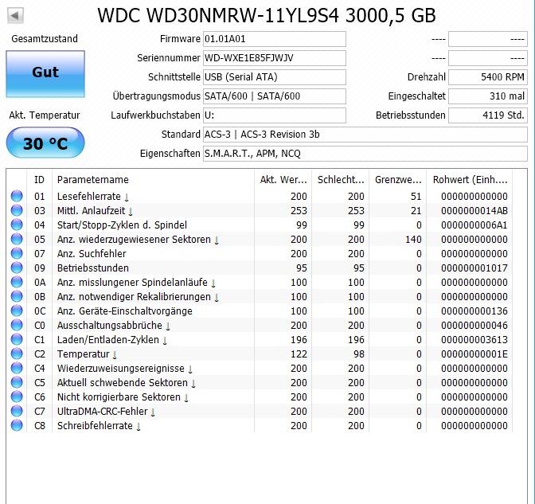Click the Seriennummer field
This screenshot has height=504, width=535.
[275, 58]
